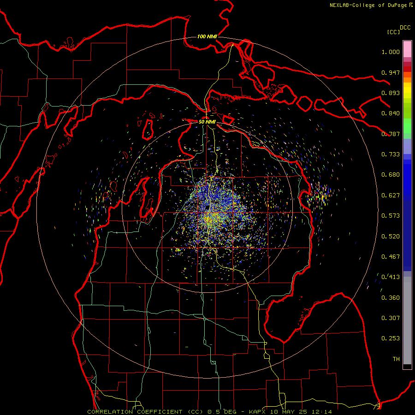Click the 0.520 scale value
This screenshot has width=415, height=415.
click(x=391, y=237)
